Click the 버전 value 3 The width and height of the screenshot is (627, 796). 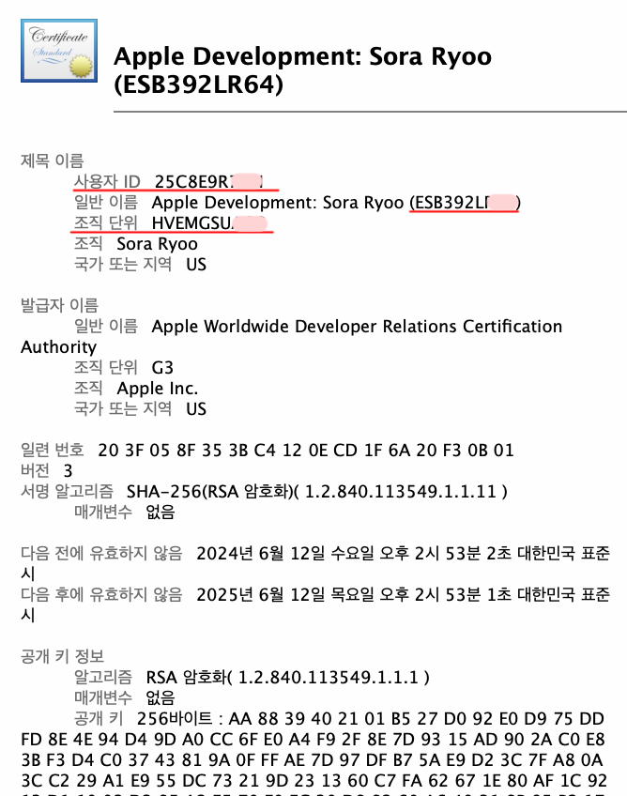coord(68,471)
